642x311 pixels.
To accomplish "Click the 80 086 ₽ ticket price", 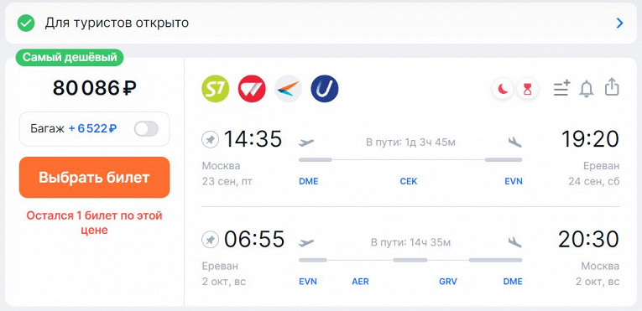I will click(x=95, y=87).
